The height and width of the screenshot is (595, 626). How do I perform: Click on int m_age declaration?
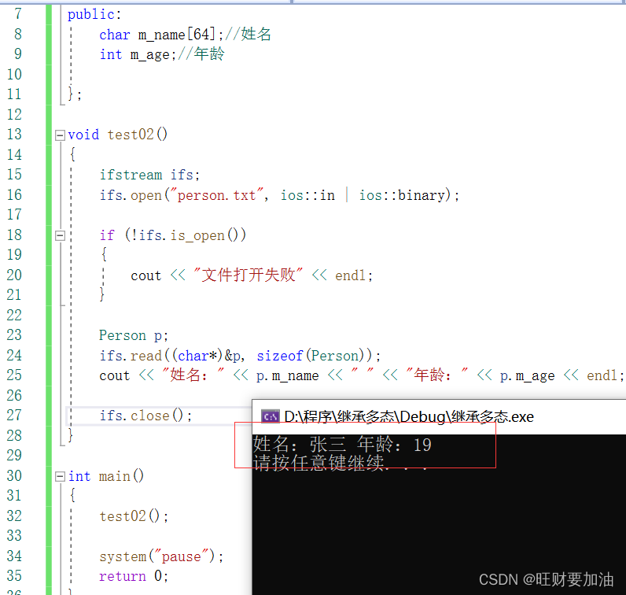point(138,54)
